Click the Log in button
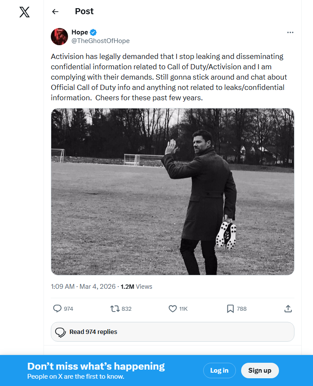The width and height of the screenshot is (313, 386). tap(219, 371)
